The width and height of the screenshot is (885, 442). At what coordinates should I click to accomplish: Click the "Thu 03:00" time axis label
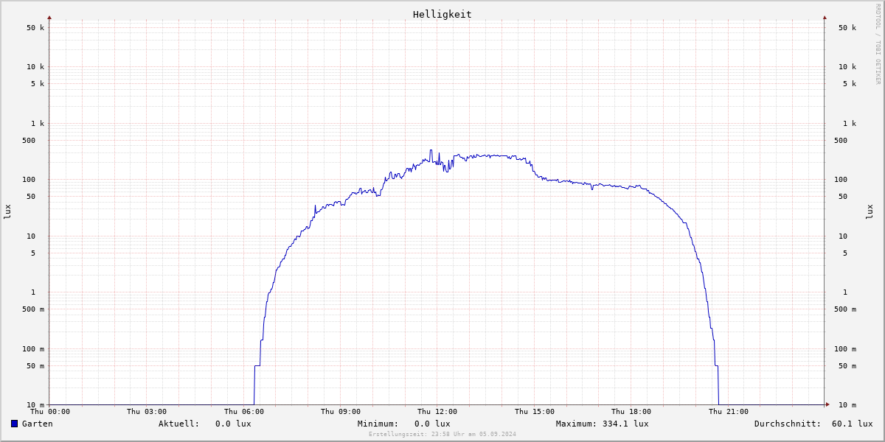[x=147, y=412]
